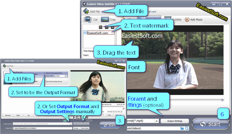This screenshot has width=232, height=134.
Task: Expand the Joiner Output Format dropdown arrow
Action: (71, 124)
